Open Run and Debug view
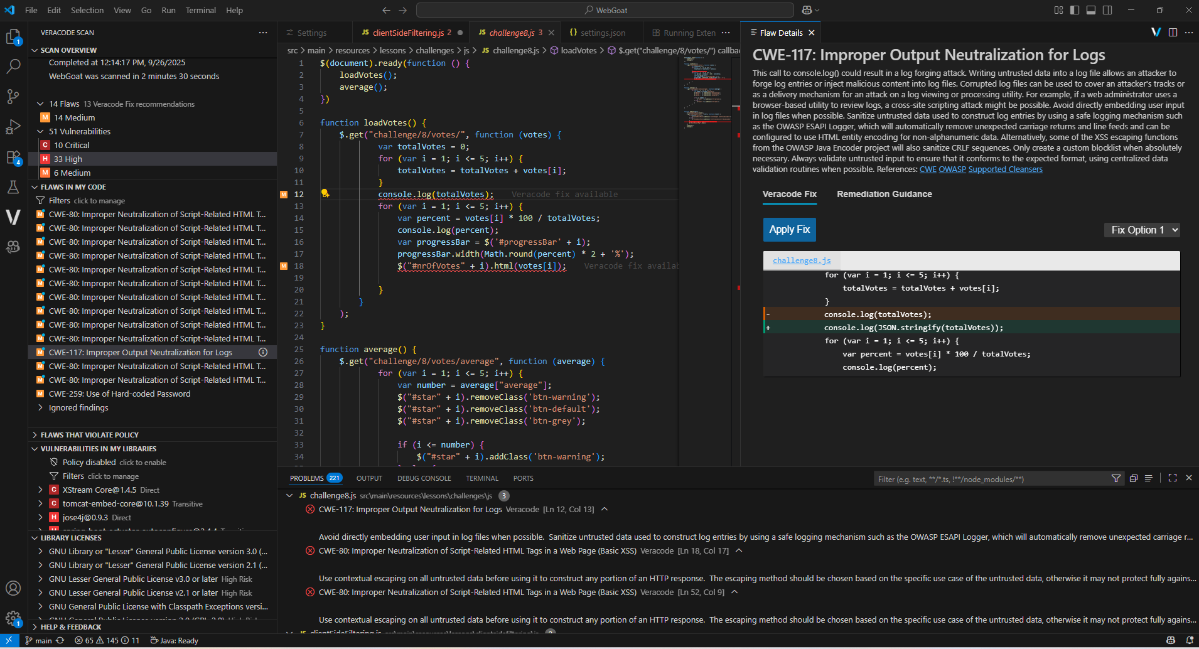 click(13, 126)
